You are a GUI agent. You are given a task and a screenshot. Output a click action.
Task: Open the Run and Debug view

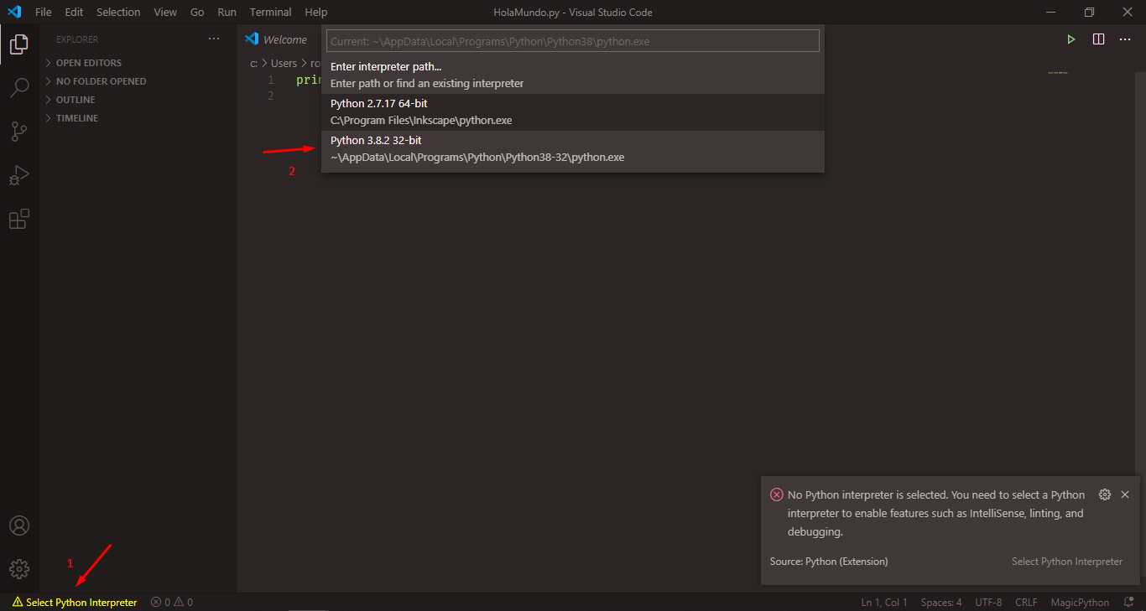pos(18,175)
